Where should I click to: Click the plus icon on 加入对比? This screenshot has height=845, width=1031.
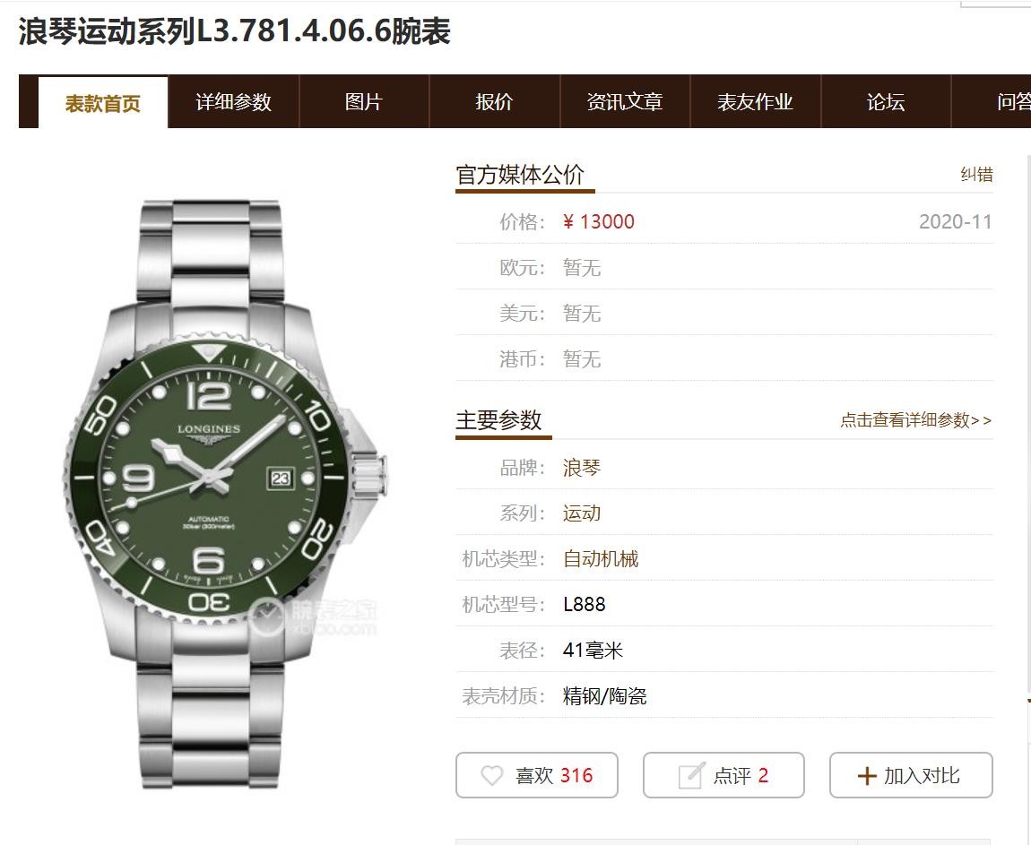[x=867, y=776]
